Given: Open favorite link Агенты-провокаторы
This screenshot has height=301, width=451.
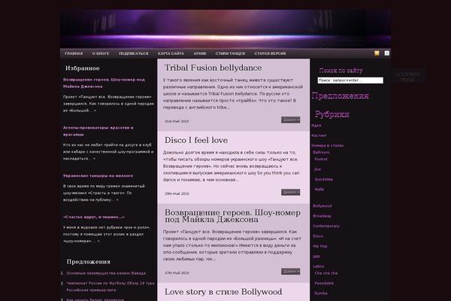Looking at the screenshot, I should [x=98, y=131].
